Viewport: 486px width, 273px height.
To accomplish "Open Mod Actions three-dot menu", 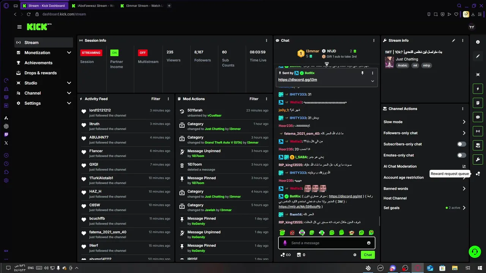I will coord(267,99).
